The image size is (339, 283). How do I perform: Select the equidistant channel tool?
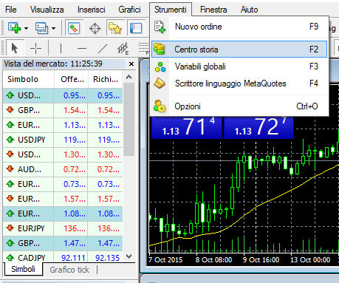point(123,48)
